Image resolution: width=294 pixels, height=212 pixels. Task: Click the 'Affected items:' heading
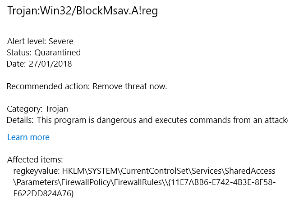tap(35, 160)
